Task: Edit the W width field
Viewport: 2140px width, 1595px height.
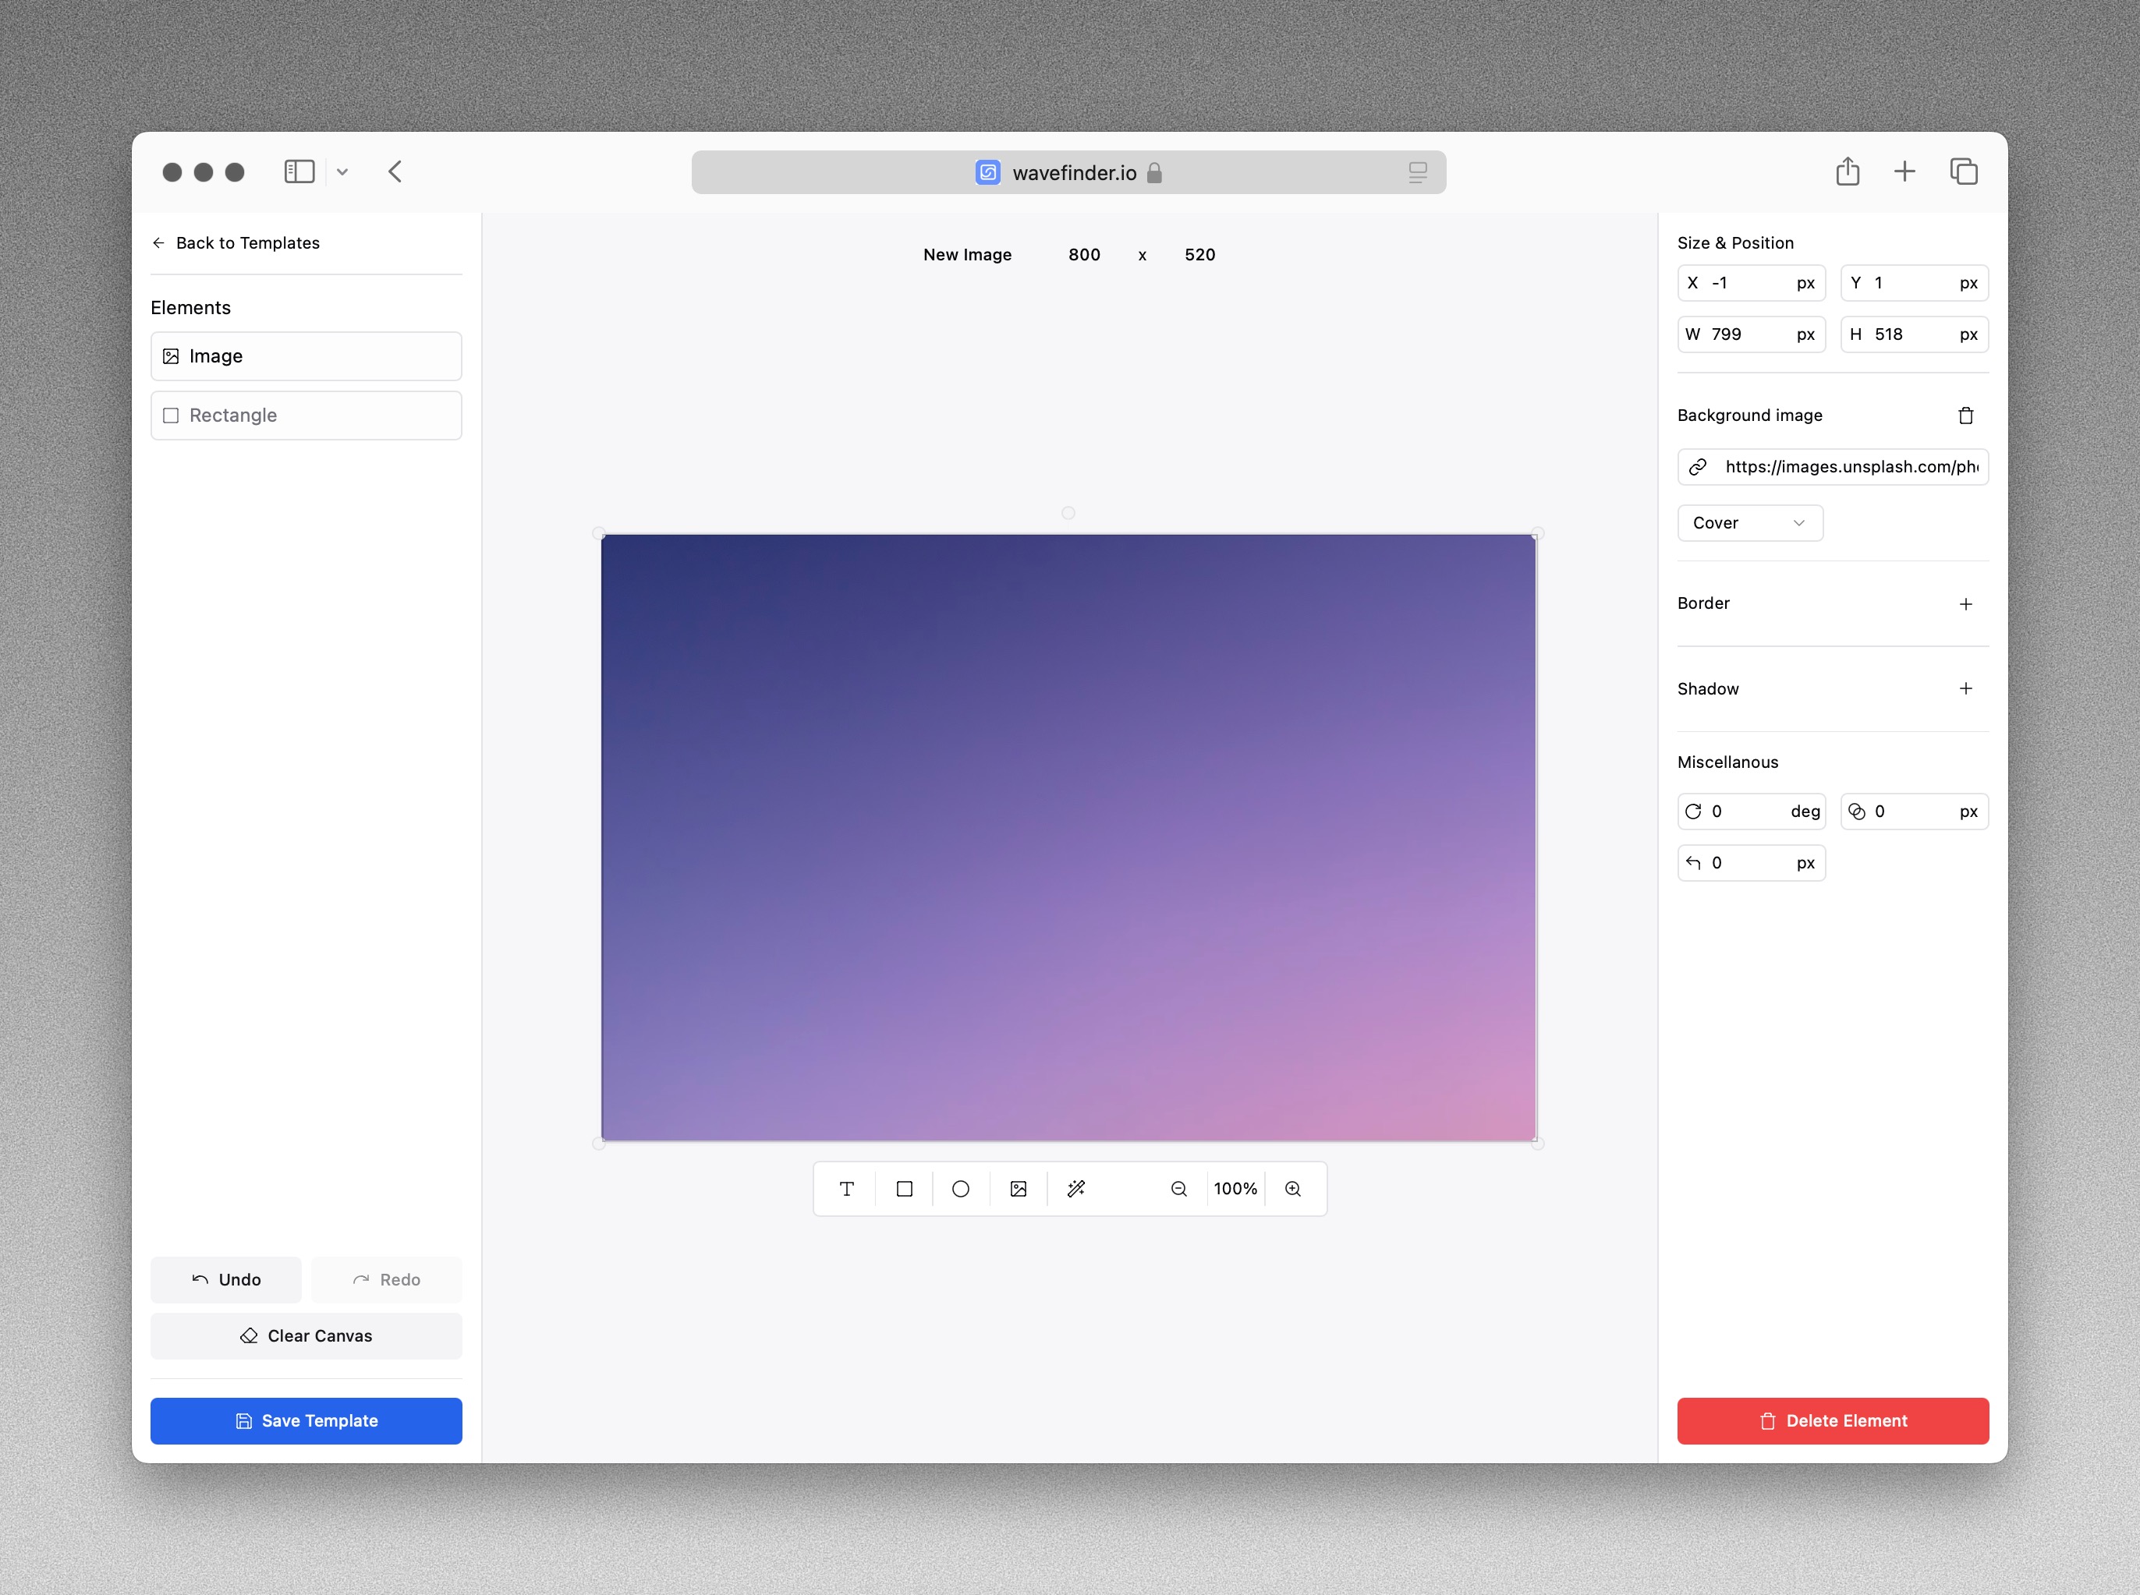Action: click(x=1751, y=334)
